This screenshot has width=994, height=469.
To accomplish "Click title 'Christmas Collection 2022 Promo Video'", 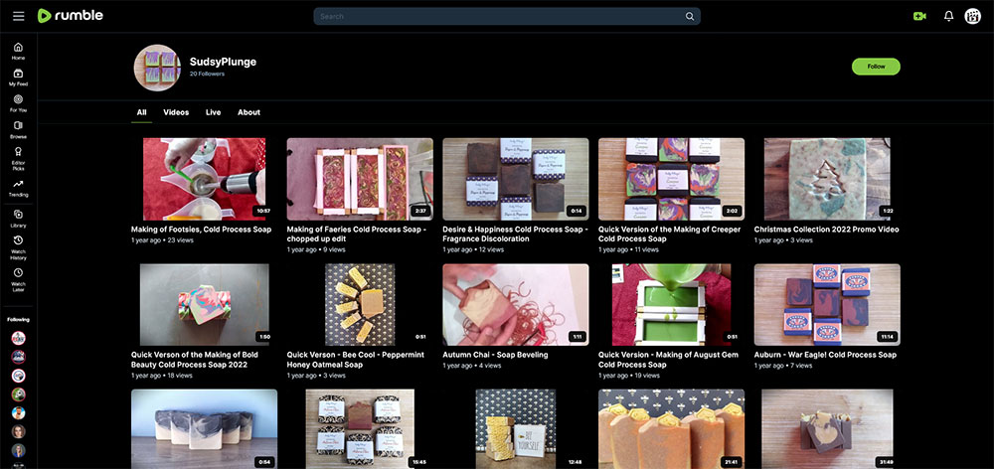I will pos(827,230).
